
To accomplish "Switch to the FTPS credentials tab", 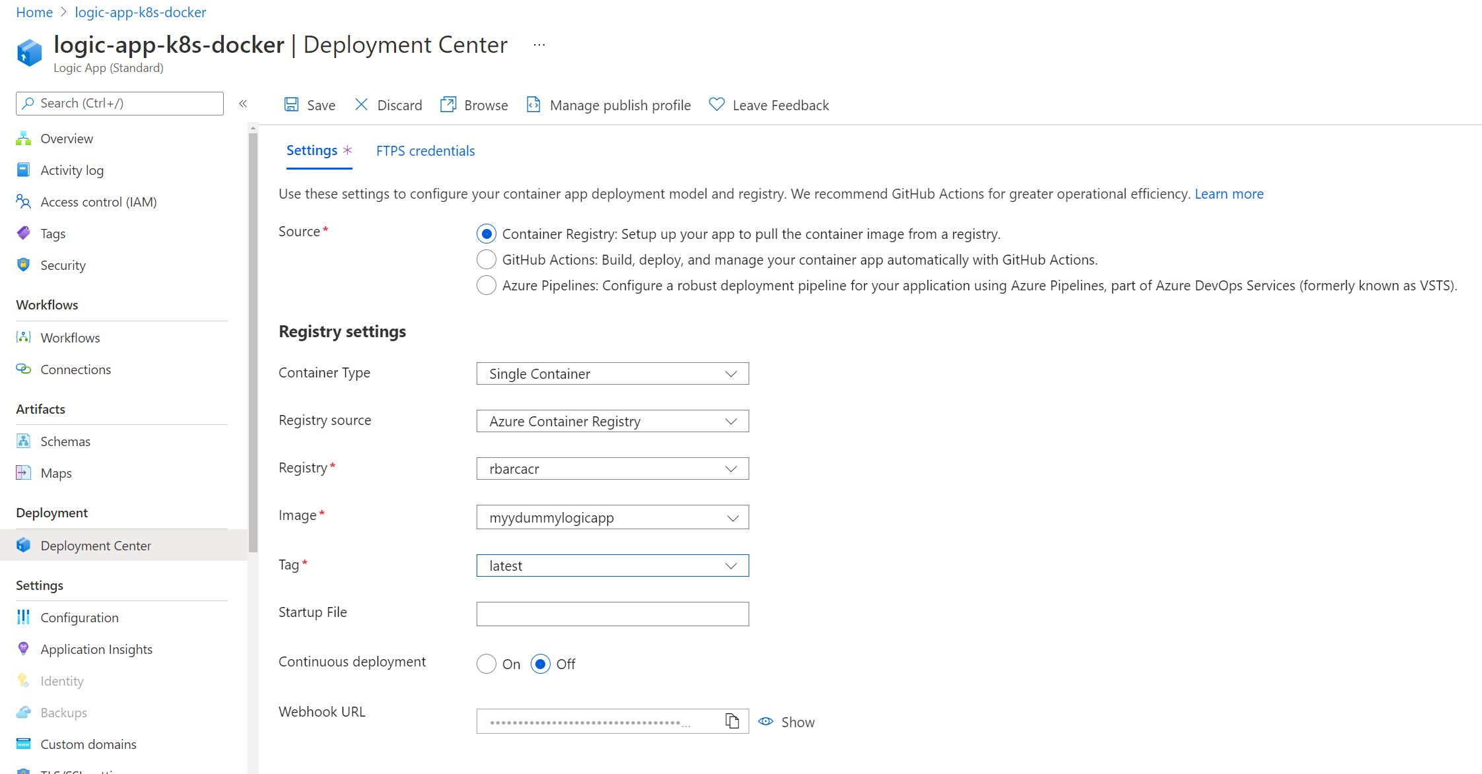I will 424,150.
